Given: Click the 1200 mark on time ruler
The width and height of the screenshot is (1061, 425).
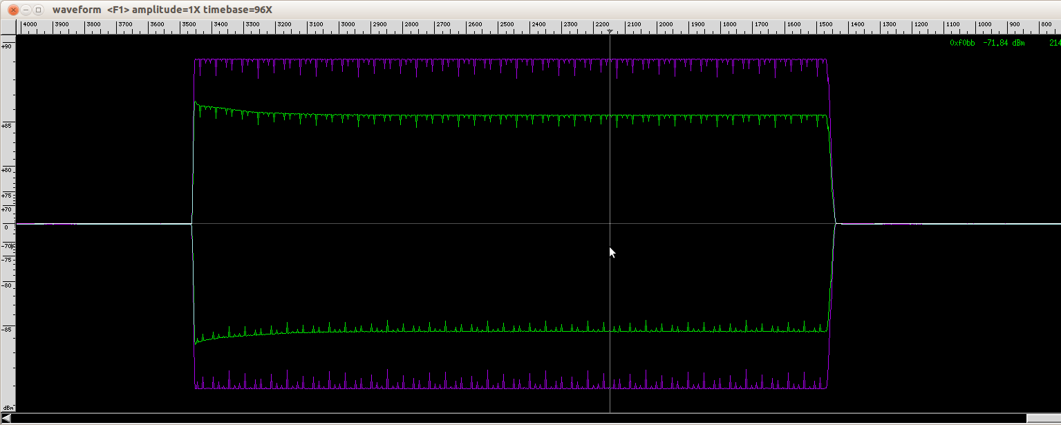Looking at the screenshot, I should [920, 25].
